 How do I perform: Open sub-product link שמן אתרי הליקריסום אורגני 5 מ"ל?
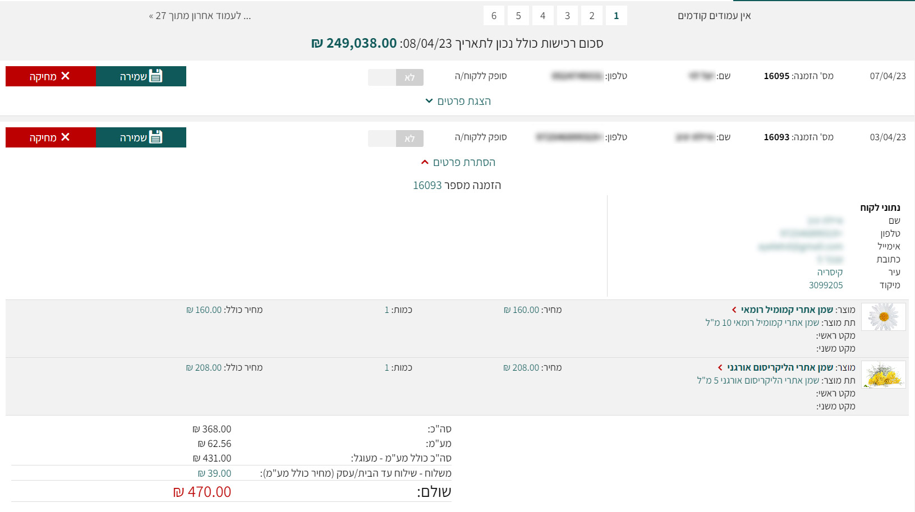[x=758, y=380]
